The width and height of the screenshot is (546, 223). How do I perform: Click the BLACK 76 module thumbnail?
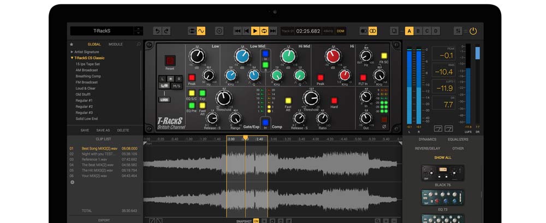pyautogui.click(x=443, y=173)
